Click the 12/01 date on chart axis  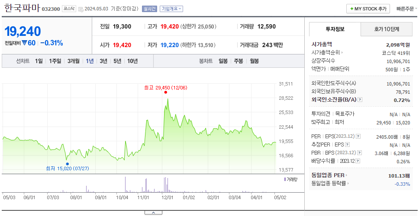[x=167, y=197]
